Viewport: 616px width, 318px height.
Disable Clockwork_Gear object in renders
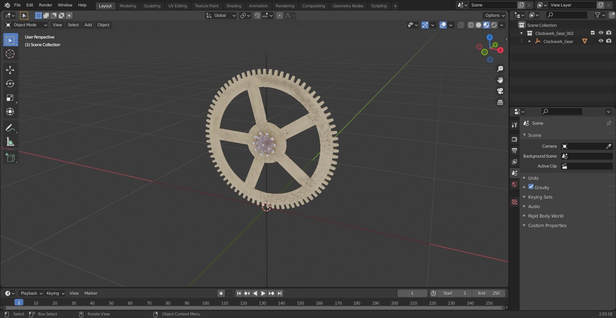coord(609,41)
